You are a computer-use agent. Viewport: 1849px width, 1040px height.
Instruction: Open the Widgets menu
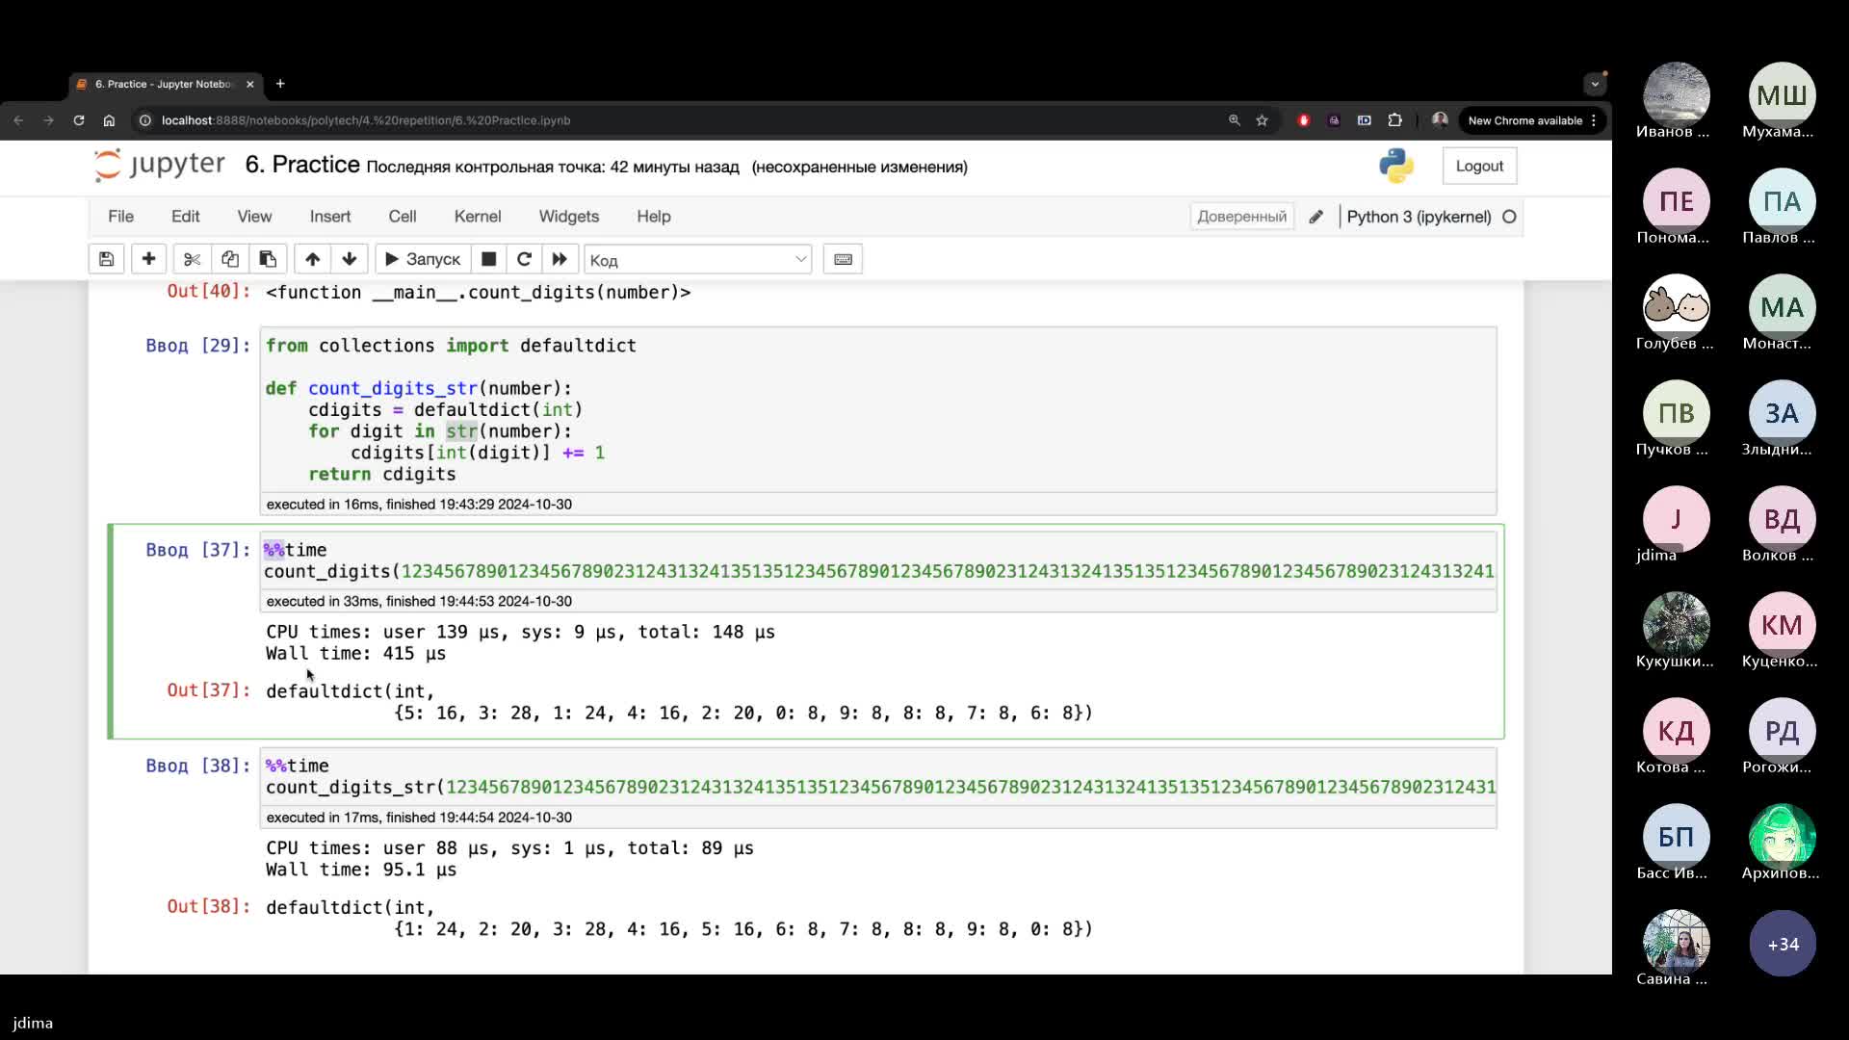(569, 217)
